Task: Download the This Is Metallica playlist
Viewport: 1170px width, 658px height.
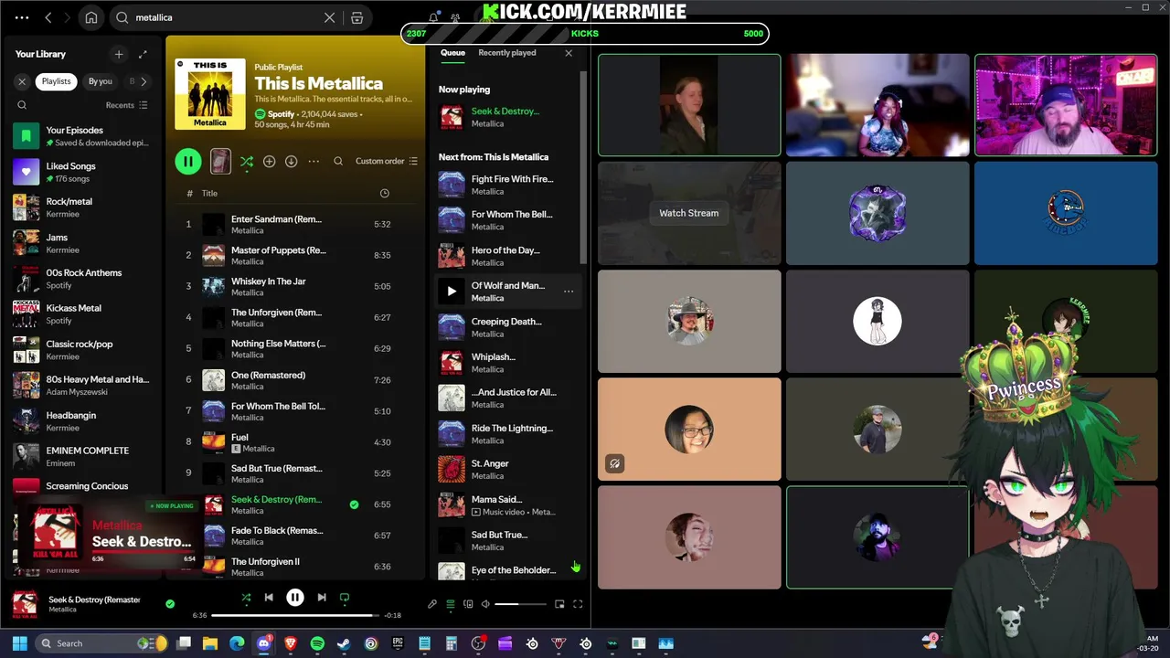Action: click(291, 162)
